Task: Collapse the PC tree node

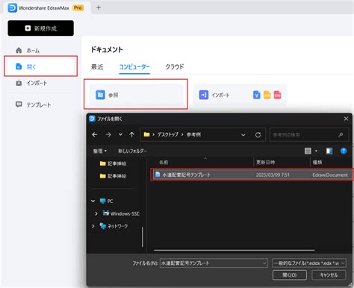Action: 93,201
